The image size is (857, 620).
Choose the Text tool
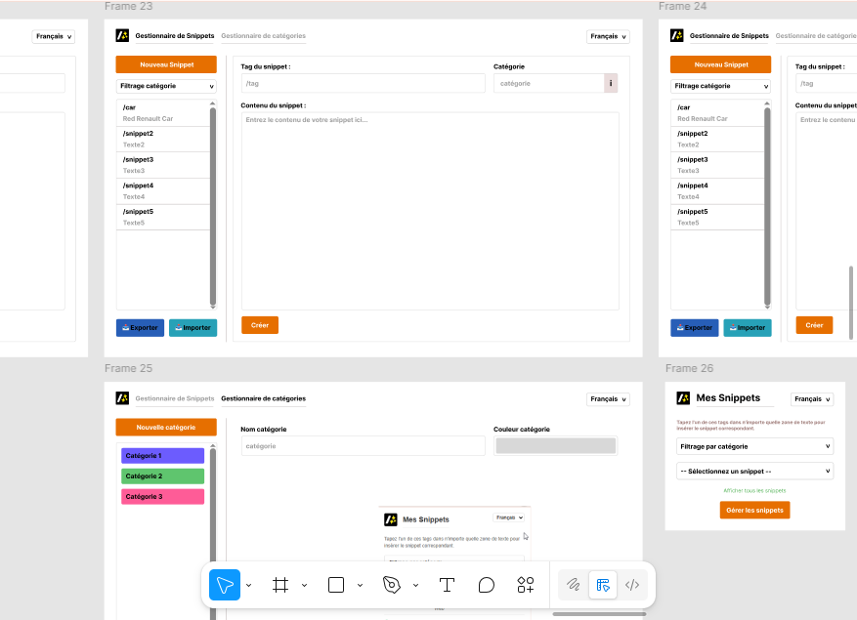coord(447,585)
